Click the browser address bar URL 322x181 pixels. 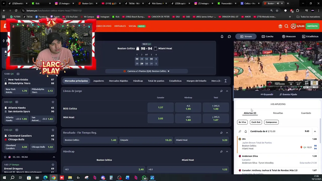click(54, 11)
